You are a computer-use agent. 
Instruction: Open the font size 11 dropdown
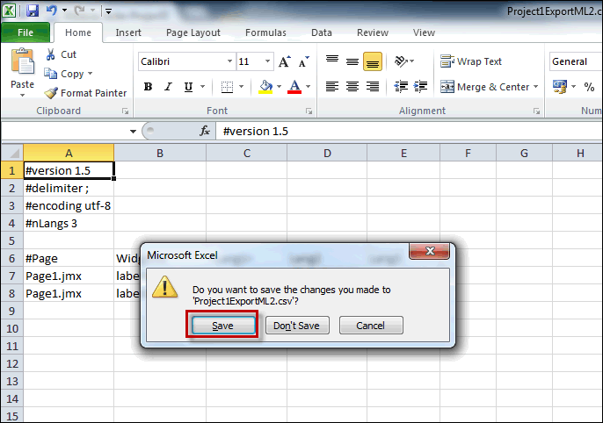(267, 61)
